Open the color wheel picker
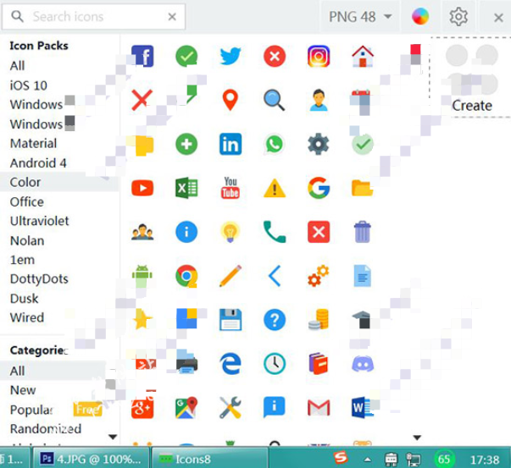Screen dimensions: 511x468 (x=420, y=16)
